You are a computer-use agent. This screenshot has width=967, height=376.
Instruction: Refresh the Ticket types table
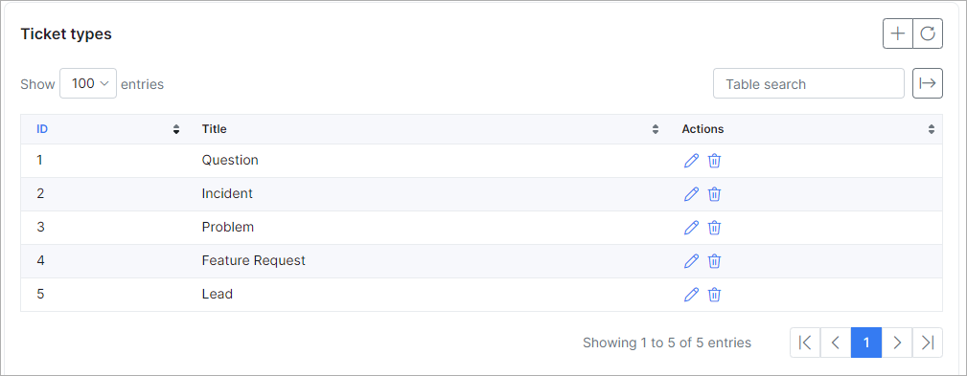click(928, 33)
